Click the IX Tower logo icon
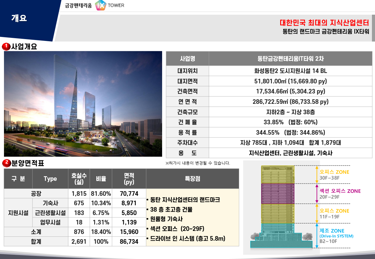 100,5
